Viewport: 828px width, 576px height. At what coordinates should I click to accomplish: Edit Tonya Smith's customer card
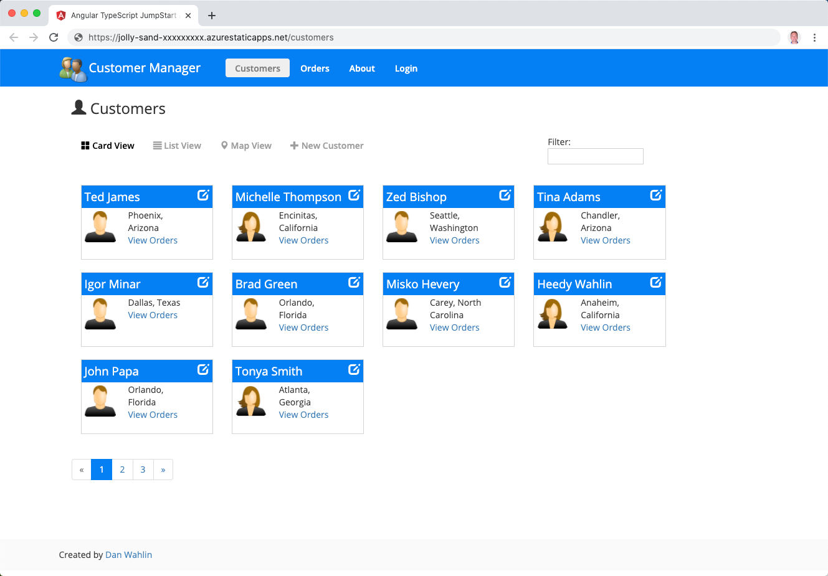[x=354, y=369]
